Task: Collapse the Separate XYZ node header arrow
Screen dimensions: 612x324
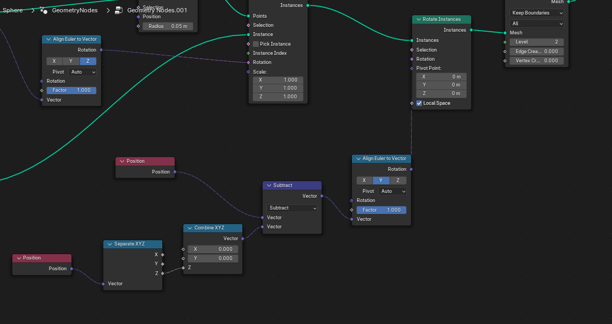Action: tap(109, 244)
